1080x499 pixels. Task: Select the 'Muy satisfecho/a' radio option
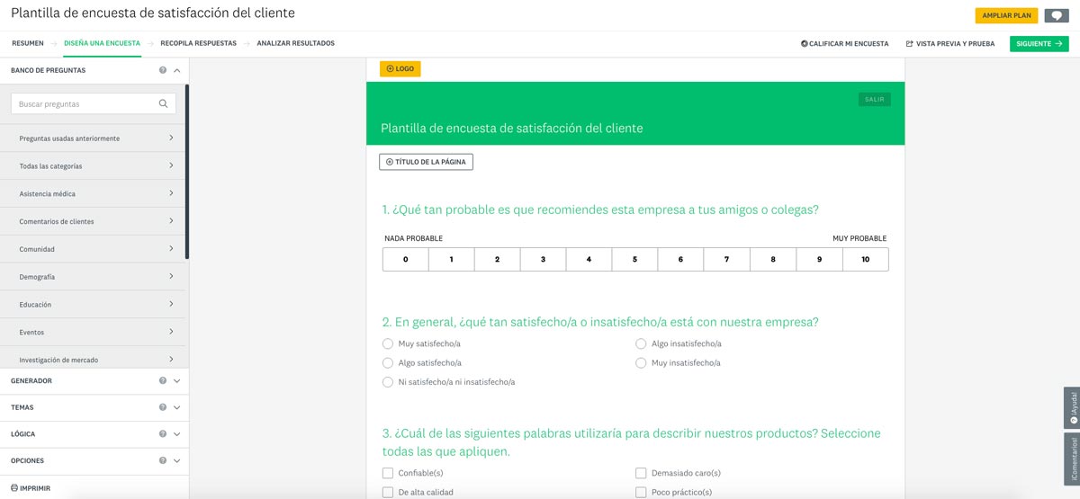388,343
